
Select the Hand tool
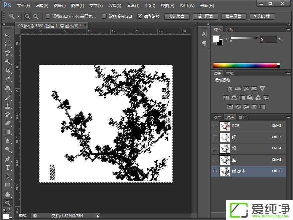tap(8, 194)
